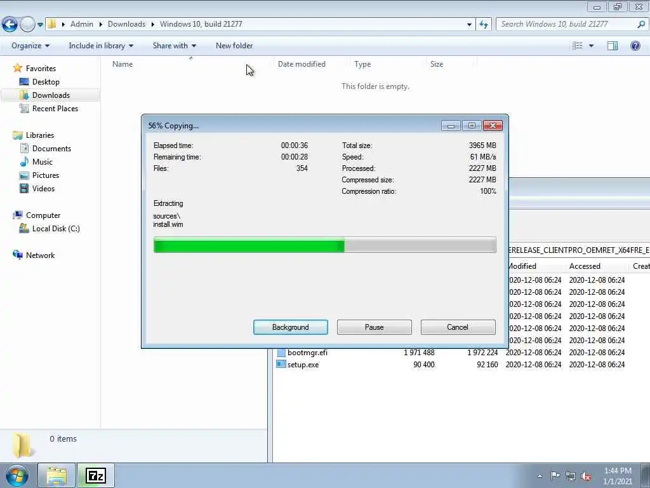Minimize the 56% Copying dialog
The image size is (650, 488).
point(451,125)
